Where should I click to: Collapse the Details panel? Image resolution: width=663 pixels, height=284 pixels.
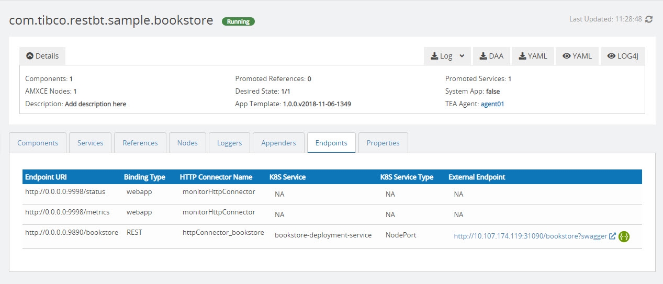(x=42, y=56)
